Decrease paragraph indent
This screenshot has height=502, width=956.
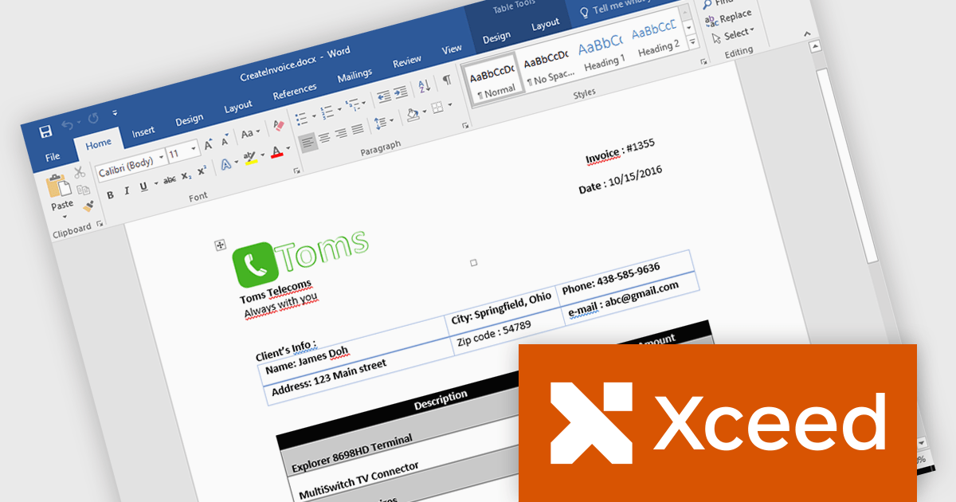pyautogui.click(x=383, y=96)
